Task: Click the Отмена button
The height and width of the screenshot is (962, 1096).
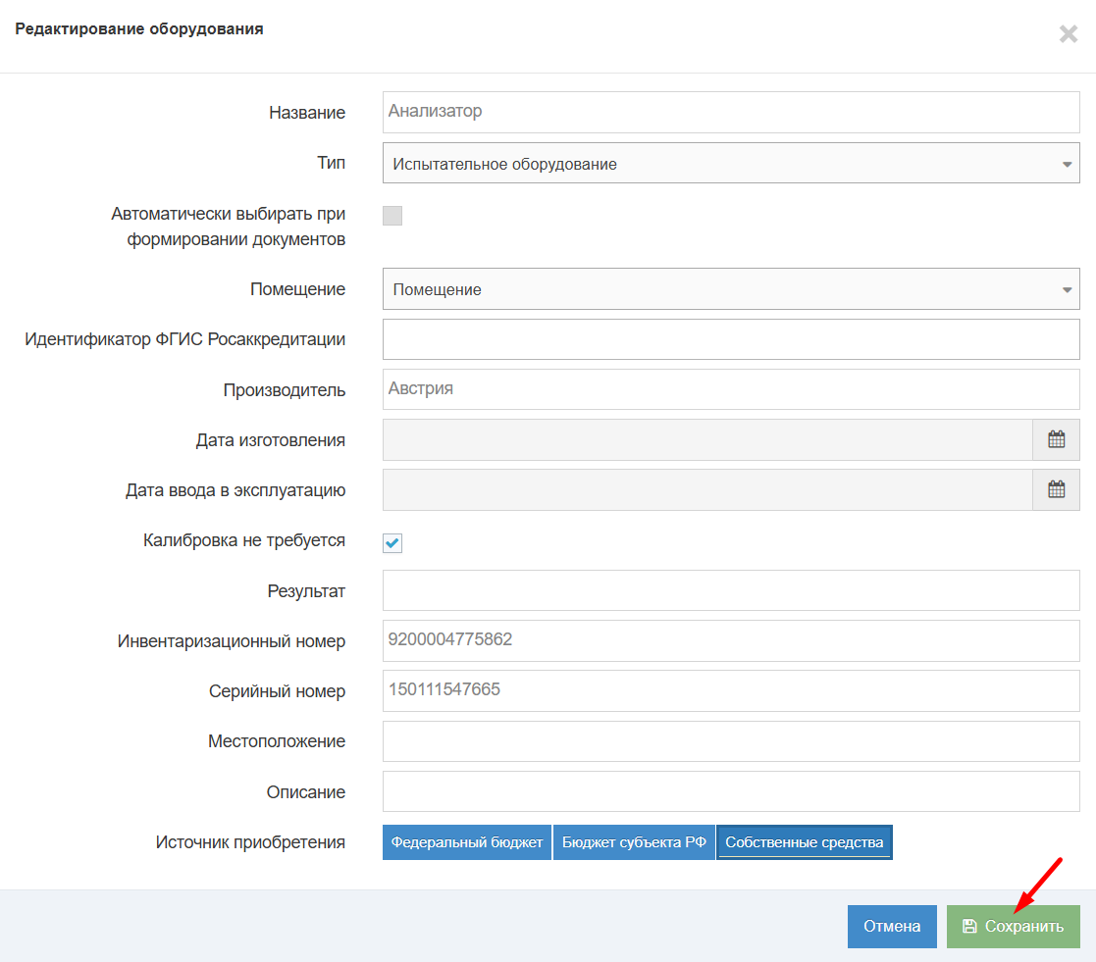Action: 892,927
